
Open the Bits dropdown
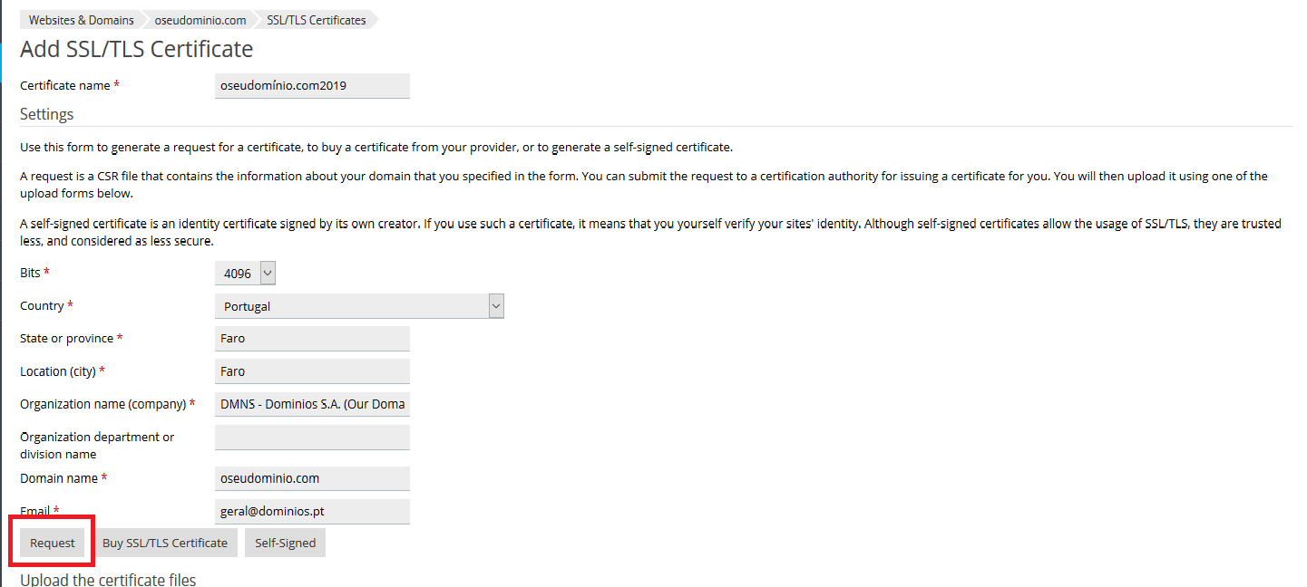click(x=244, y=273)
